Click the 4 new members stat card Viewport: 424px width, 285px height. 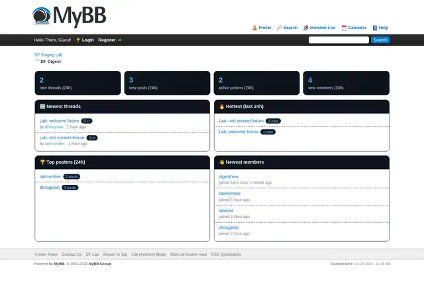click(x=346, y=83)
